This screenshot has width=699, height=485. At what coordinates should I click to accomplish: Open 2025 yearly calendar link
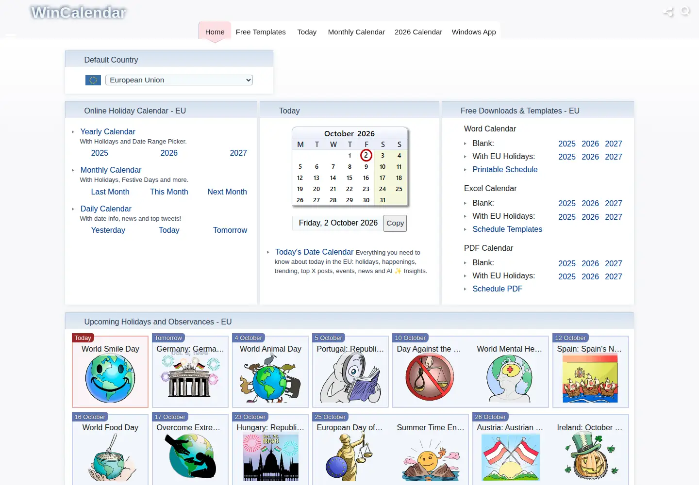(100, 153)
